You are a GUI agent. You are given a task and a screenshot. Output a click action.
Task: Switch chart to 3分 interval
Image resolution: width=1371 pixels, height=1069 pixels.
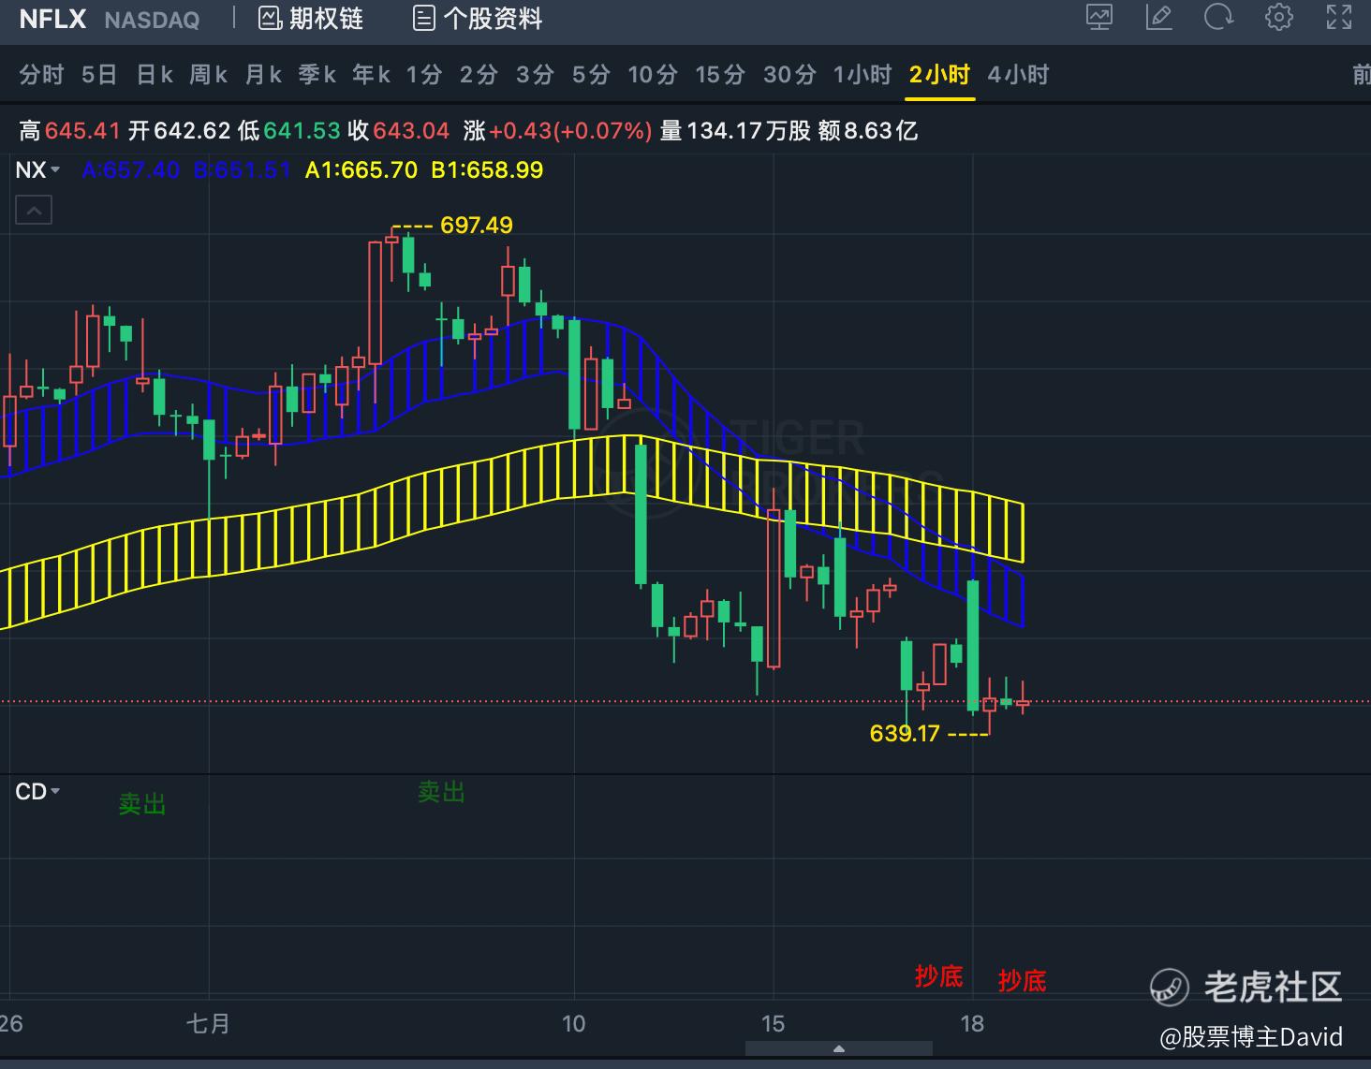coord(535,75)
